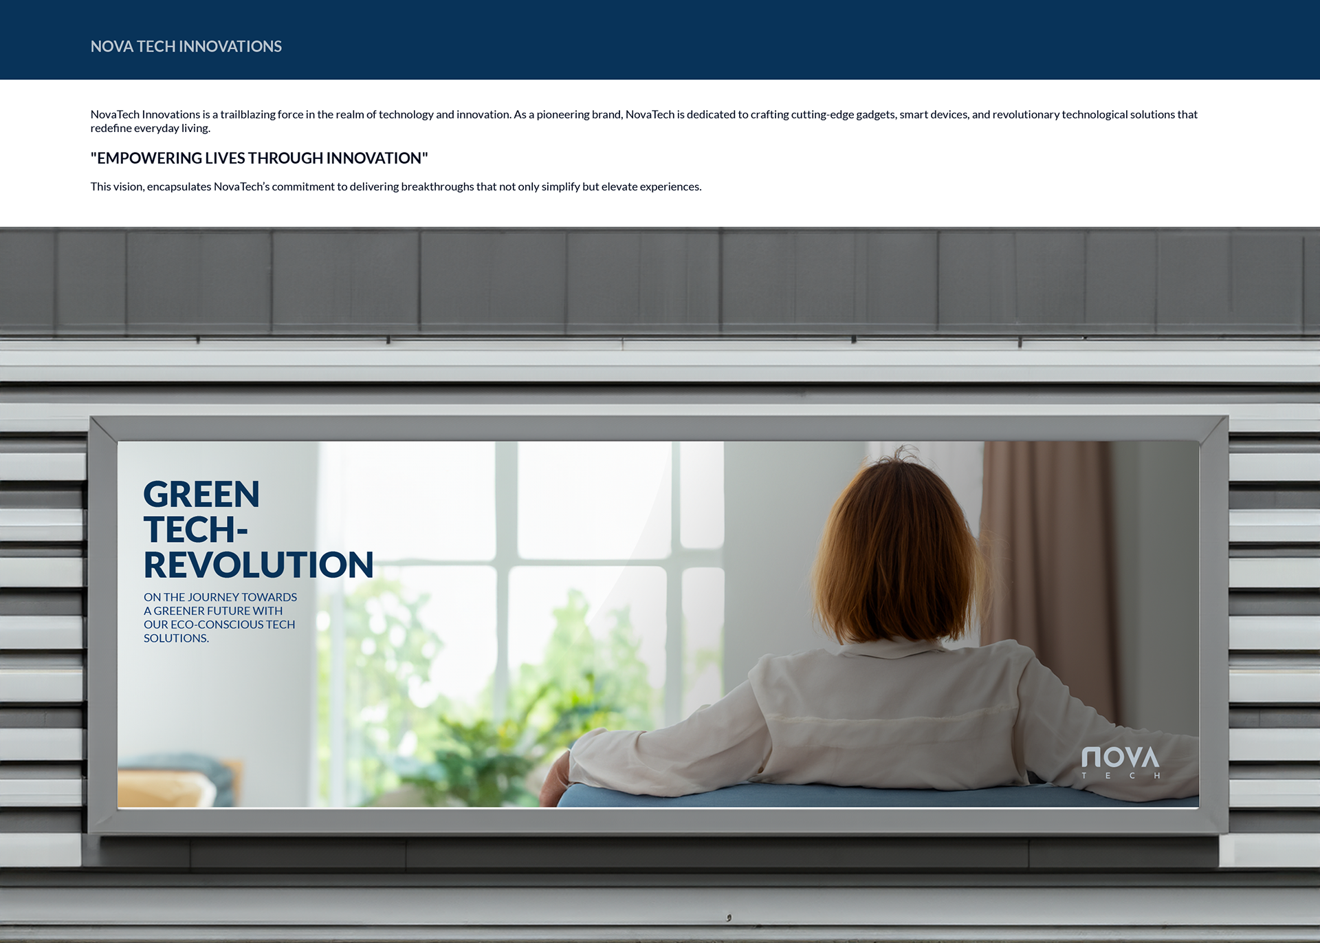Click the word GREEN in the billboard headline
The image size is (1320, 943).
pos(201,495)
